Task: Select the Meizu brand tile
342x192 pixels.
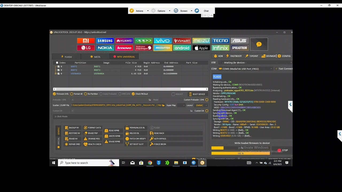Action: click(201, 41)
